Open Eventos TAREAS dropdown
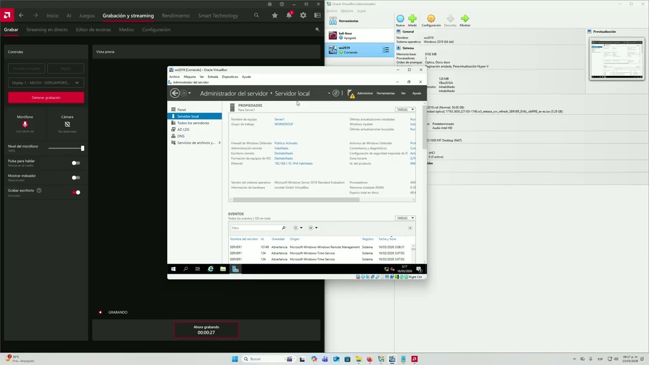649x365 pixels. pyautogui.click(x=405, y=218)
